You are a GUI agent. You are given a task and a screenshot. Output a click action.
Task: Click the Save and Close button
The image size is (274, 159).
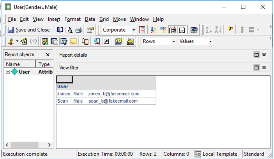29,30
